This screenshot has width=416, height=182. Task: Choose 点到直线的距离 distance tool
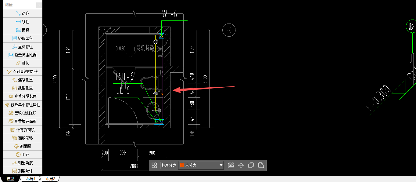[22, 71]
